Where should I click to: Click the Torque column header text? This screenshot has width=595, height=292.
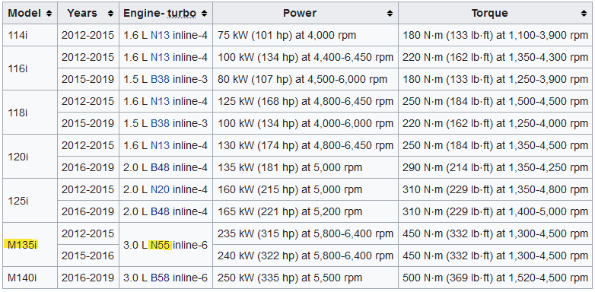489,13
